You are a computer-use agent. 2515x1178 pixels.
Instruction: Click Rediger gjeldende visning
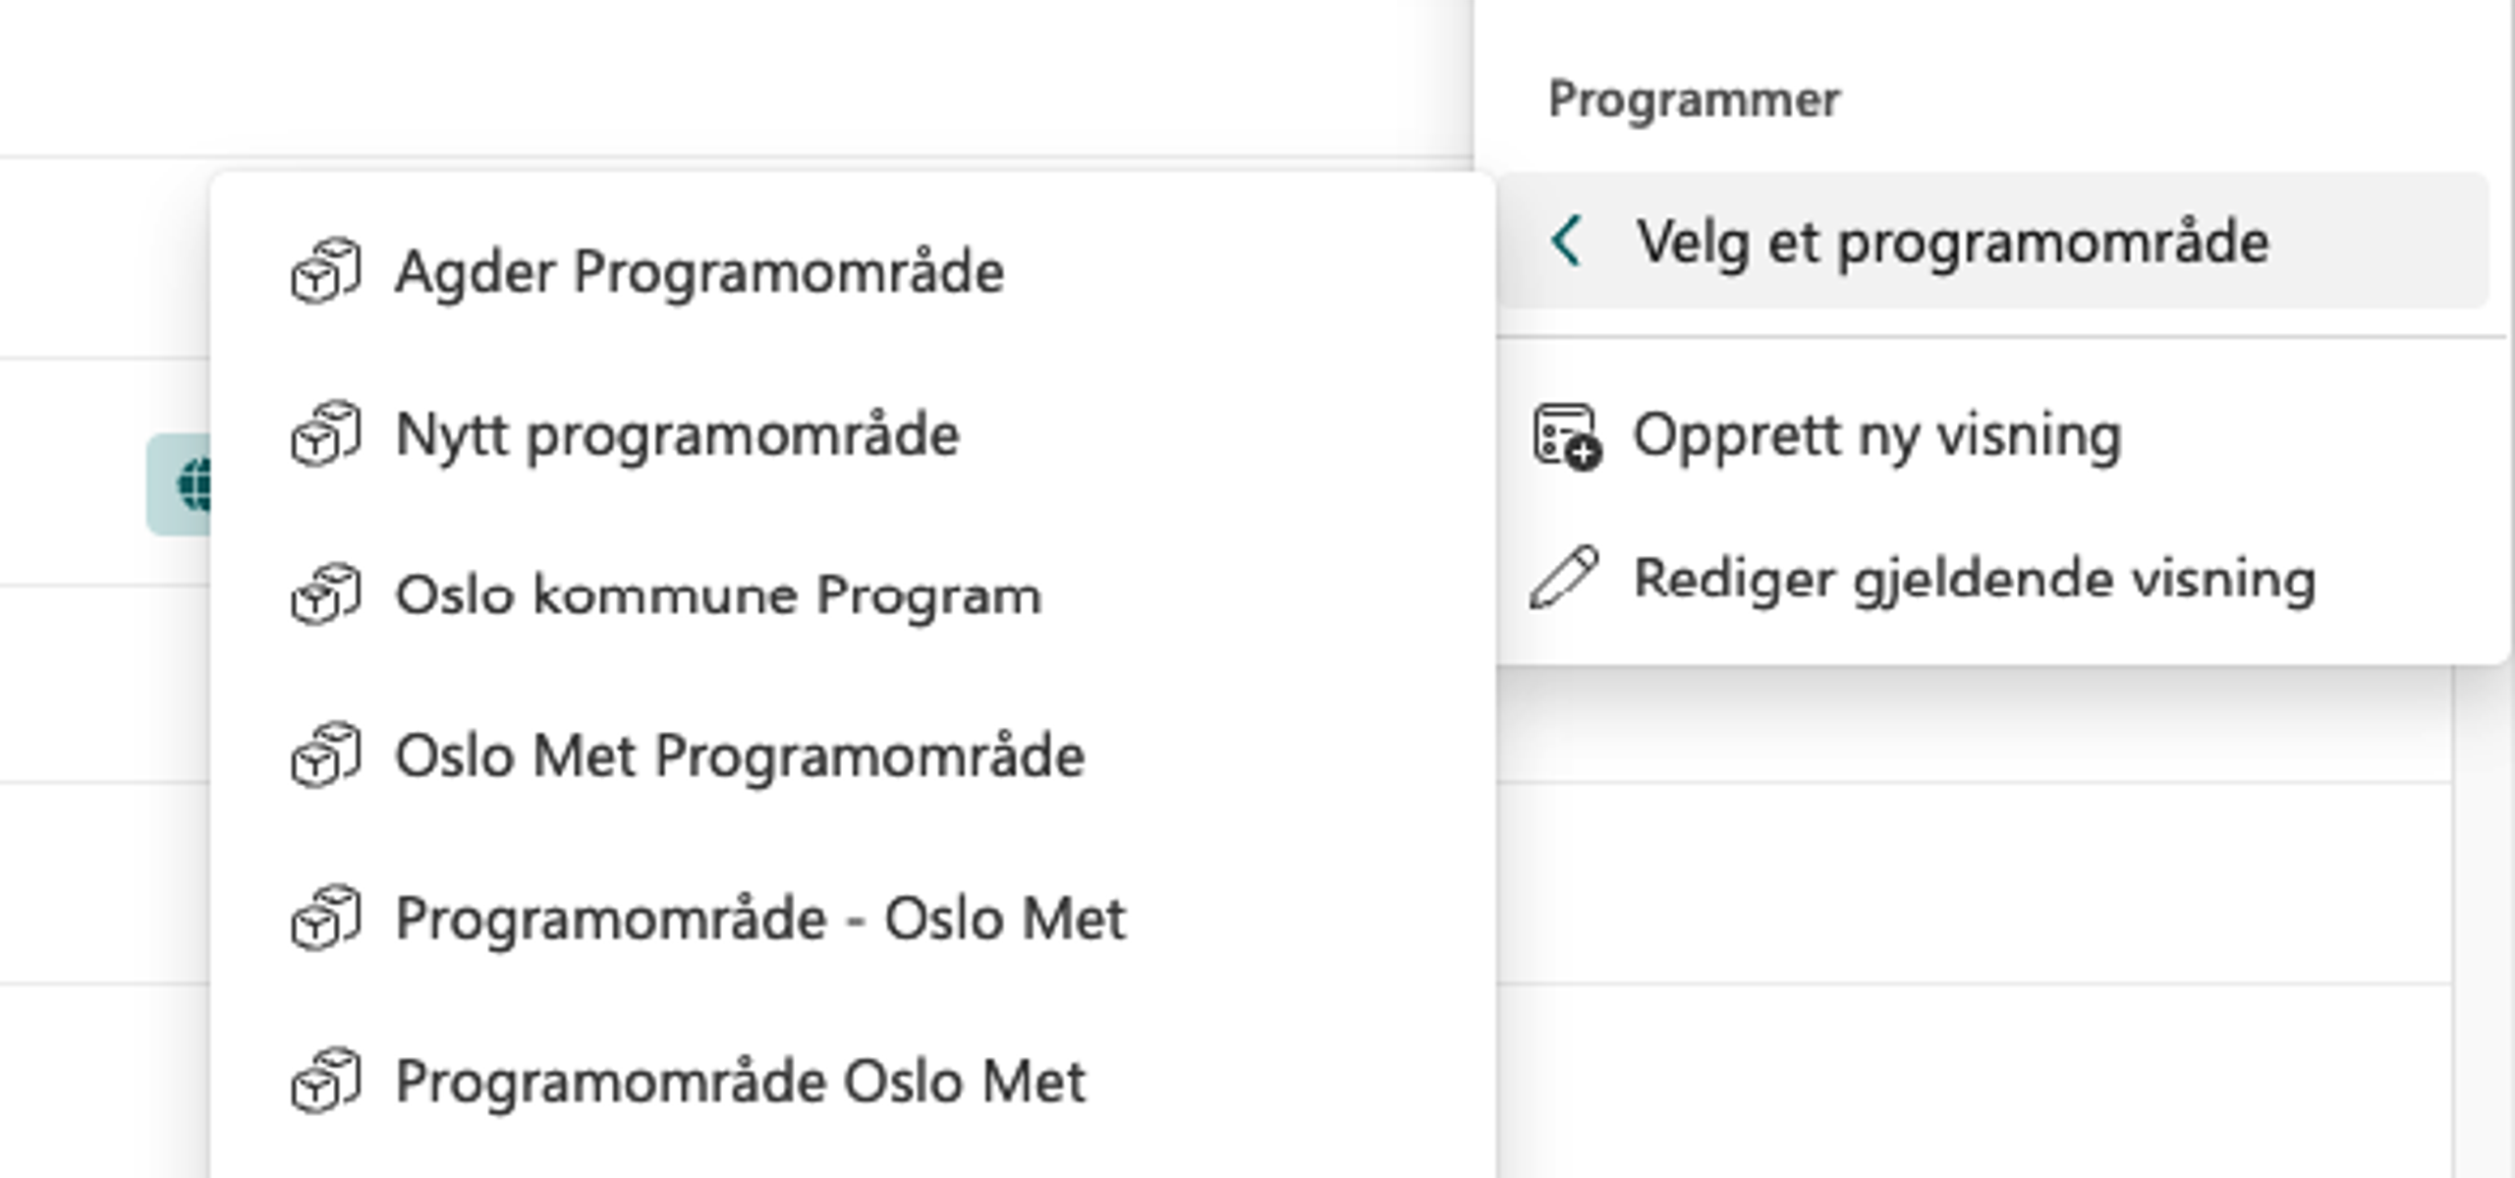(x=1975, y=578)
